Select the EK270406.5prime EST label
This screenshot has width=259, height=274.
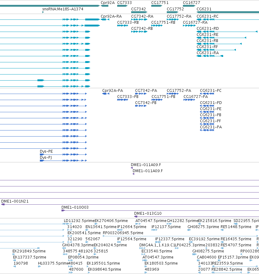(x=111, y=221)
